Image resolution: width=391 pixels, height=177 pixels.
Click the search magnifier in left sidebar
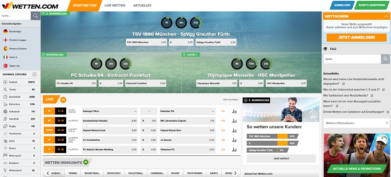[35, 16]
